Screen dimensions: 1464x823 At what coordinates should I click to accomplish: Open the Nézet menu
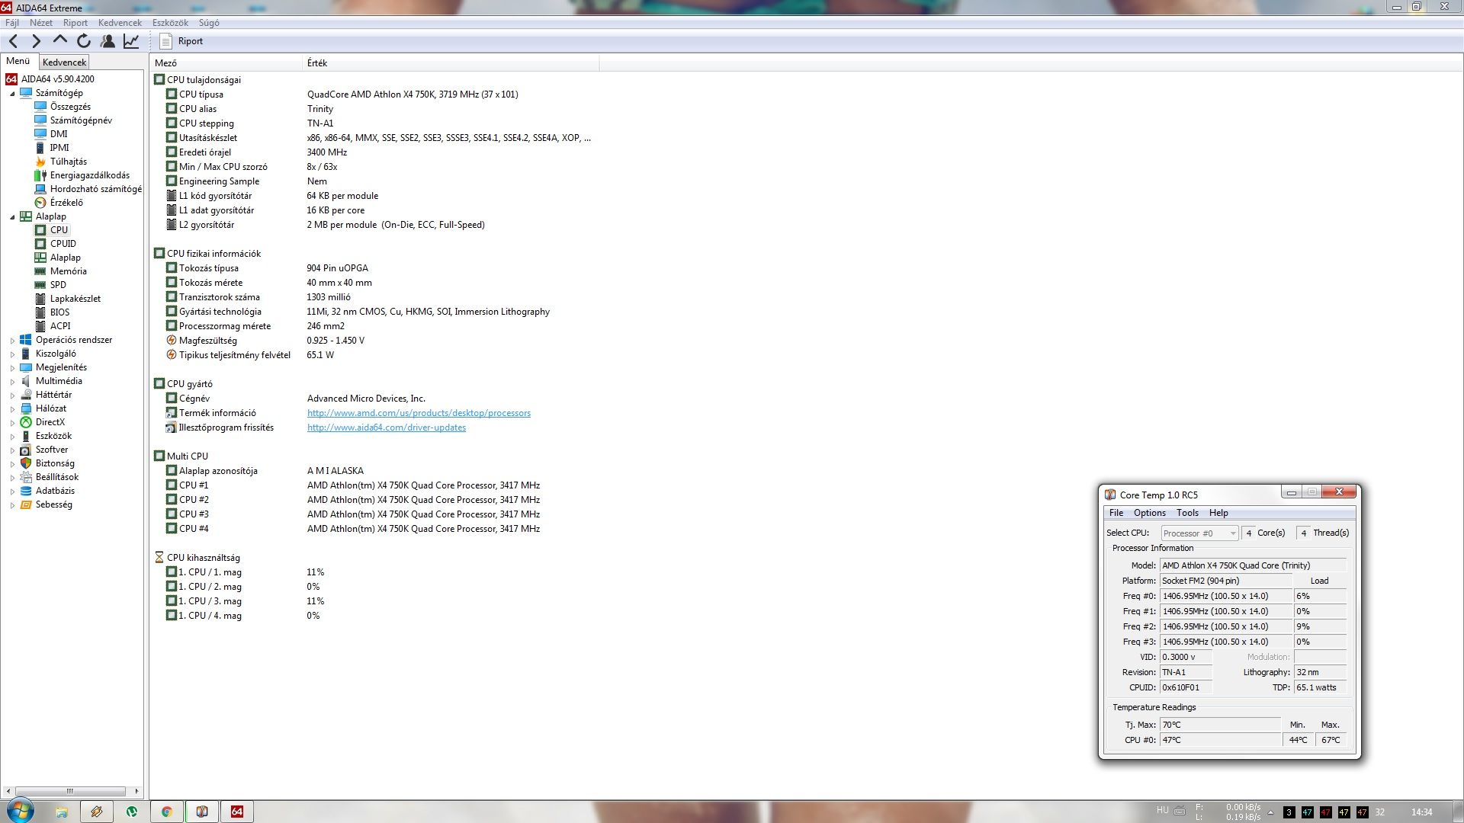pos(41,23)
